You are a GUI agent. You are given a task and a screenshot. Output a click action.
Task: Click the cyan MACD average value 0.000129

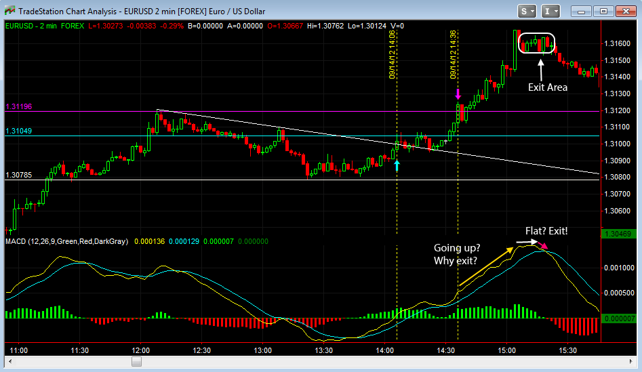[184, 241]
